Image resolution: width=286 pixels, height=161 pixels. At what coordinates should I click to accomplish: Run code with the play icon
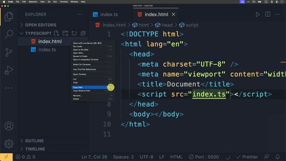tap(257, 14)
